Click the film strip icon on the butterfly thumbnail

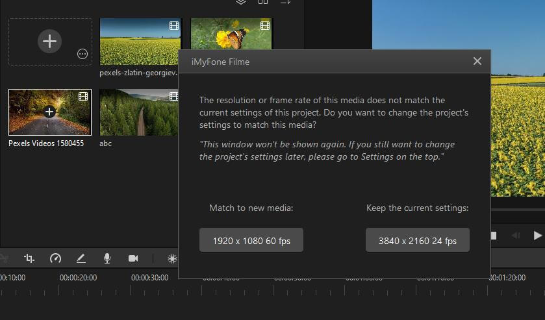click(x=265, y=25)
